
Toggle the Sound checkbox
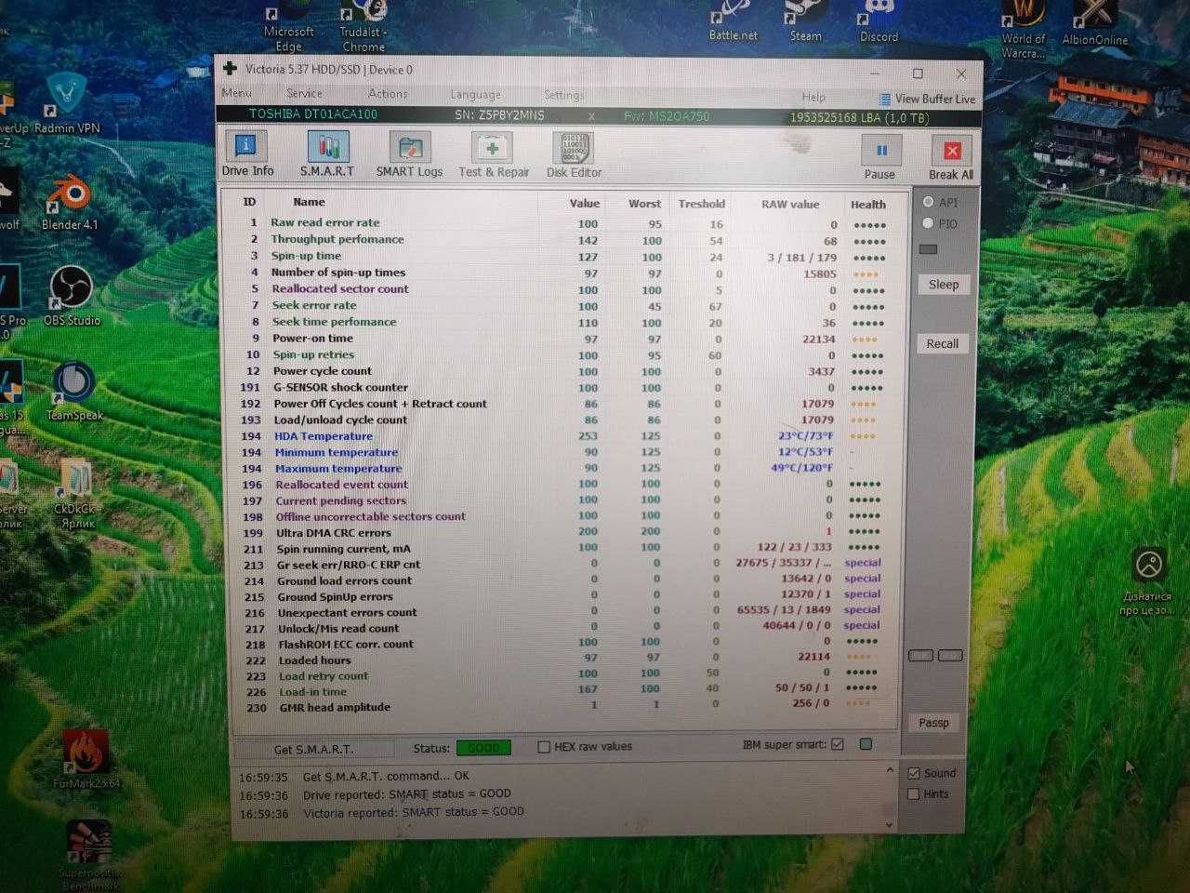tap(914, 773)
